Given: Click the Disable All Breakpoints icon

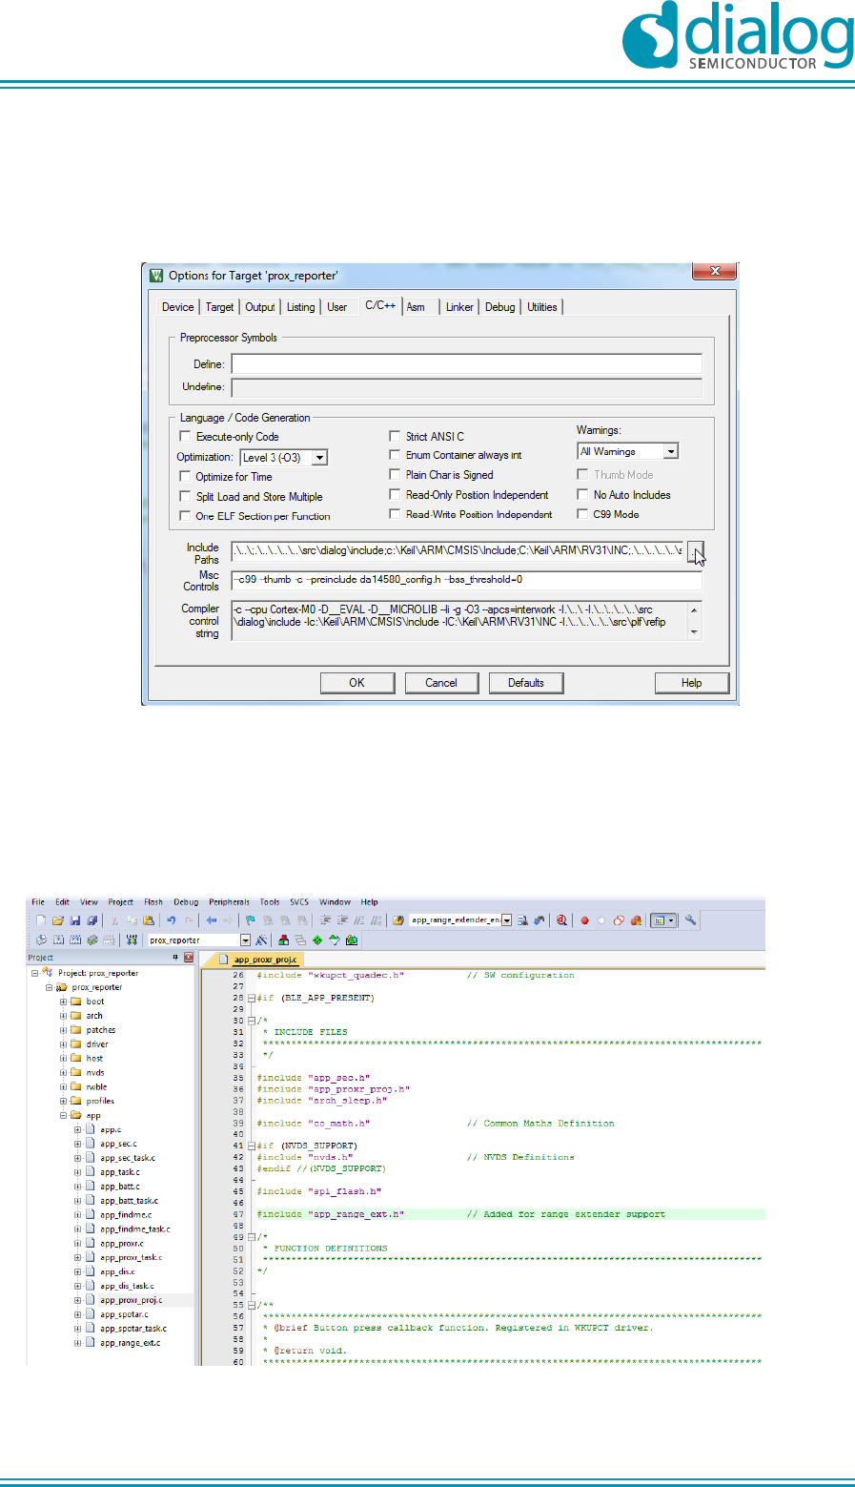Looking at the screenshot, I should [619, 920].
